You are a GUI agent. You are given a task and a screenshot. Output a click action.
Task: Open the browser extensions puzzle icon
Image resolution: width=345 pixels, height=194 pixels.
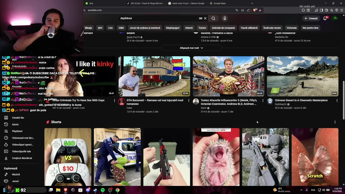[x=303, y=10]
